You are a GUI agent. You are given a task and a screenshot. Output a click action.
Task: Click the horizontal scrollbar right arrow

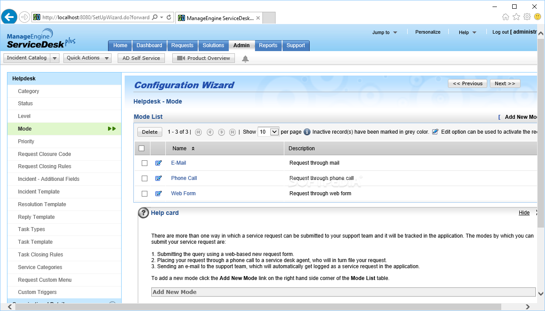click(x=528, y=307)
